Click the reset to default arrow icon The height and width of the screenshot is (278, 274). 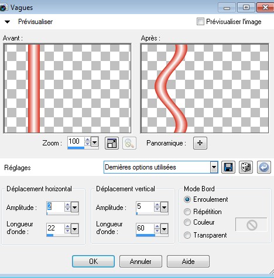tap(264, 167)
